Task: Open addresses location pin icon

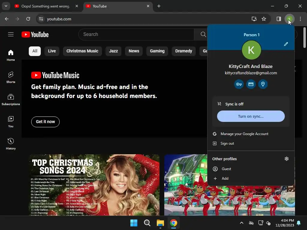Action: pos(263,84)
